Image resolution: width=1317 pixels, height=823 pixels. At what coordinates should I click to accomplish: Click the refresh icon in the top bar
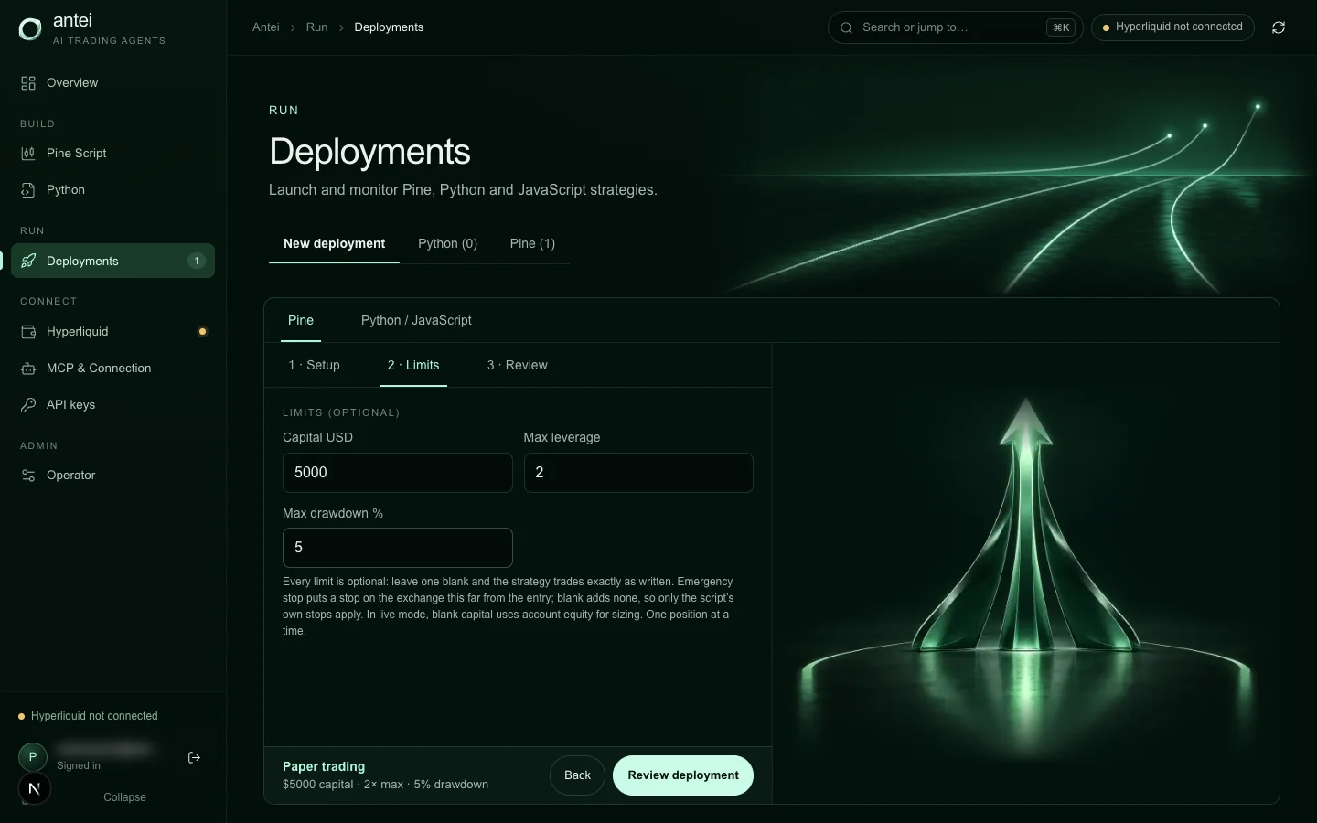pyautogui.click(x=1279, y=27)
